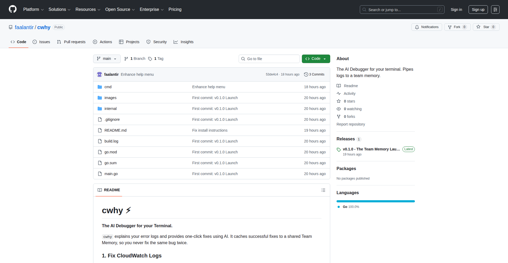Image resolution: width=508 pixels, height=263 pixels.
Task: Click the release tag icon for v0.1.0
Action: [x=339, y=150]
